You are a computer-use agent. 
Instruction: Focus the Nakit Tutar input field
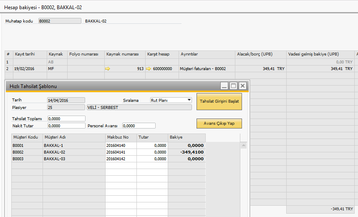pos(66,126)
